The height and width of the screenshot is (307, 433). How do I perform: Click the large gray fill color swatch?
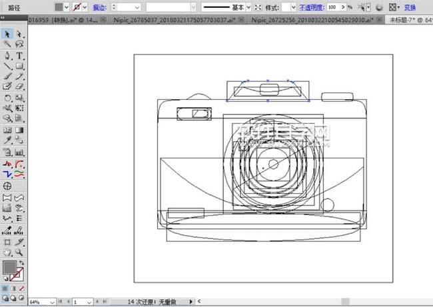tap(9, 268)
